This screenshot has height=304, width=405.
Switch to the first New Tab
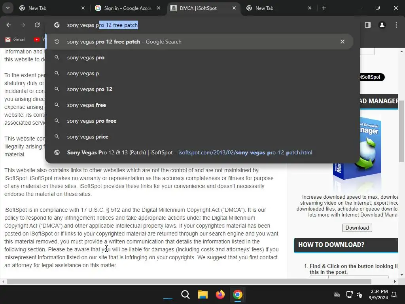(52, 8)
